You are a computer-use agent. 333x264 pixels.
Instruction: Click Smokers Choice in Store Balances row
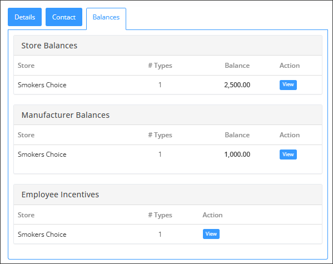coord(42,85)
